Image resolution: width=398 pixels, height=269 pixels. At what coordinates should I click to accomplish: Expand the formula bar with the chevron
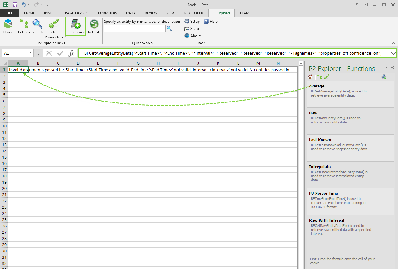click(x=393, y=53)
